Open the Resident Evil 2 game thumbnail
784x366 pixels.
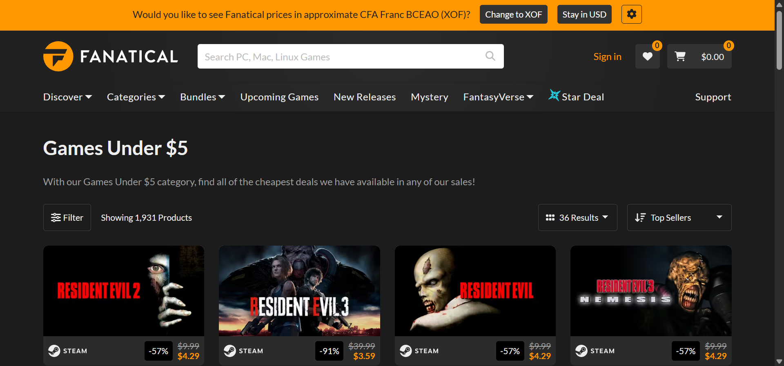click(x=124, y=291)
